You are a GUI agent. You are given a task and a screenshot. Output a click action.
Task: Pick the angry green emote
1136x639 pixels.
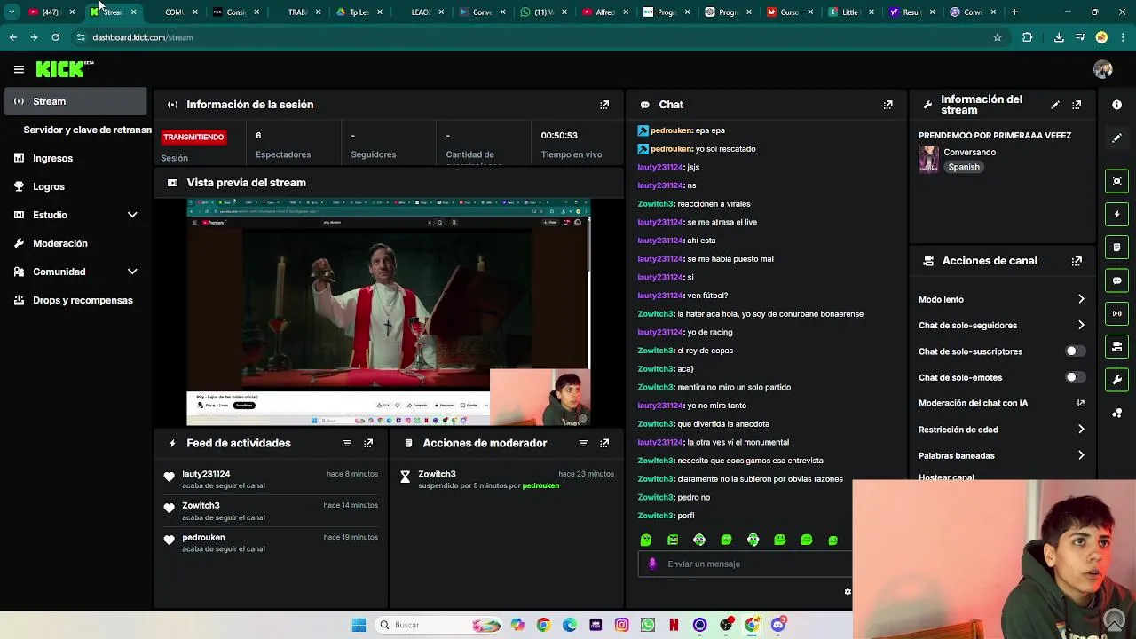(673, 540)
